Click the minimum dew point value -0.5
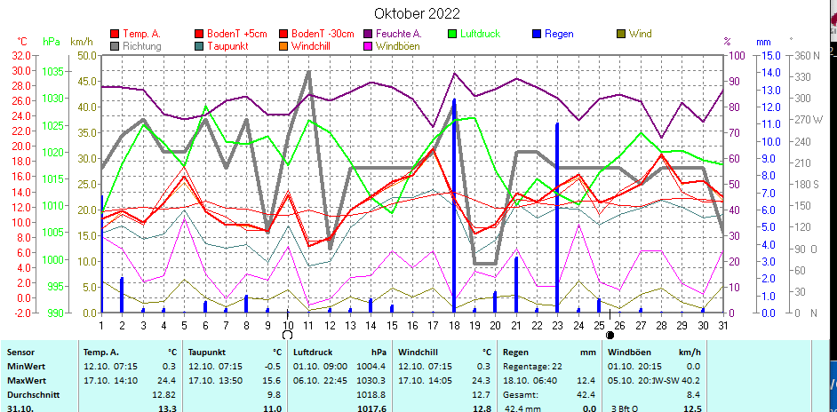The width and height of the screenshot is (837, 412). (x=274, y=367)
